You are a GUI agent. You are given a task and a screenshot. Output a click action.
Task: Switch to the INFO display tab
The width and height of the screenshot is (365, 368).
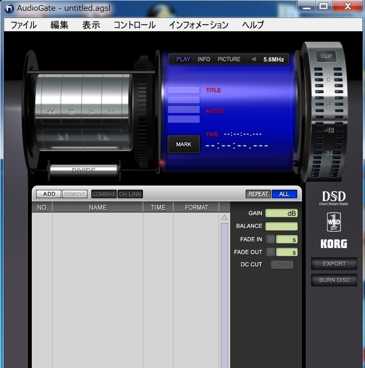[x=204, y=59]
